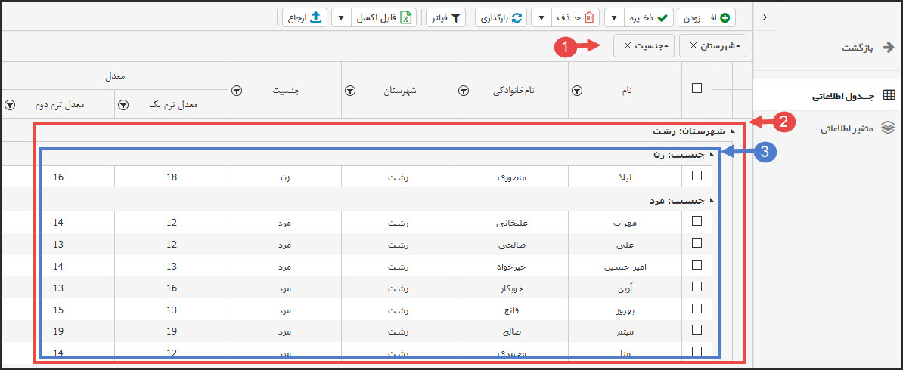Click term-one grade 16 in آرین row

pyautogui.click(x=172, y=288)
